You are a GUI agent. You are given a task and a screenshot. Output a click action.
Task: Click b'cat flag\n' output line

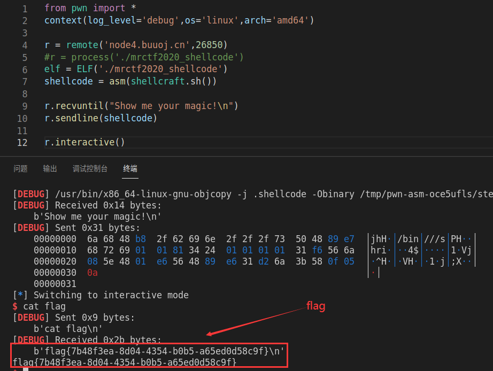click(x=68, y=329)
